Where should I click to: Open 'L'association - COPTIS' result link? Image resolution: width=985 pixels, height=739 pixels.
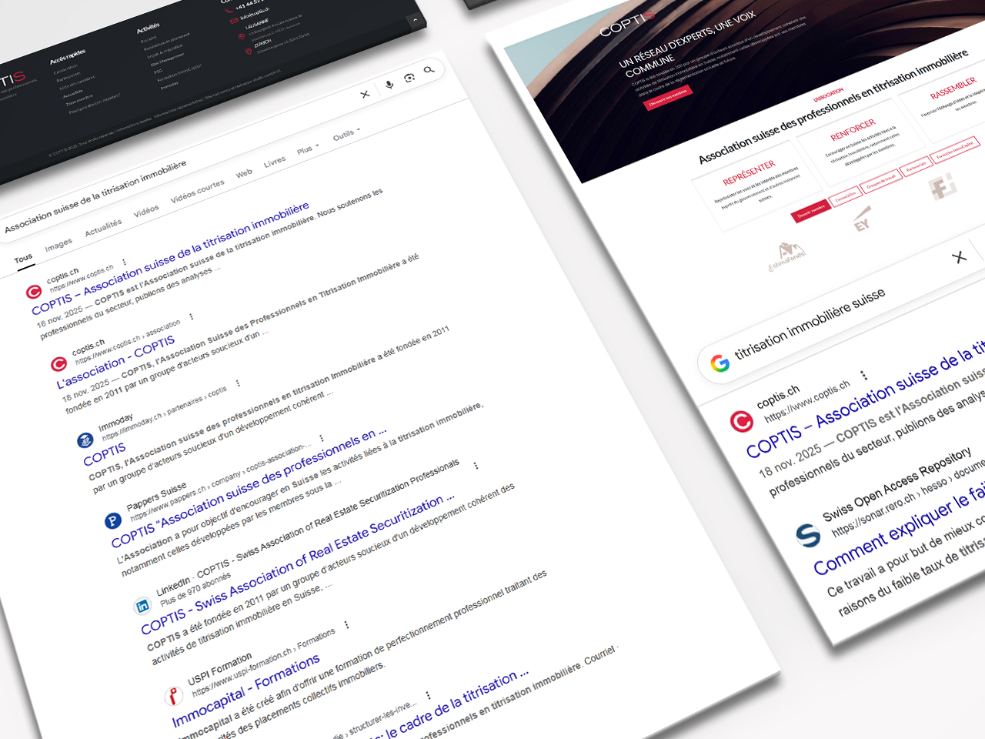(x=115, y=361)
